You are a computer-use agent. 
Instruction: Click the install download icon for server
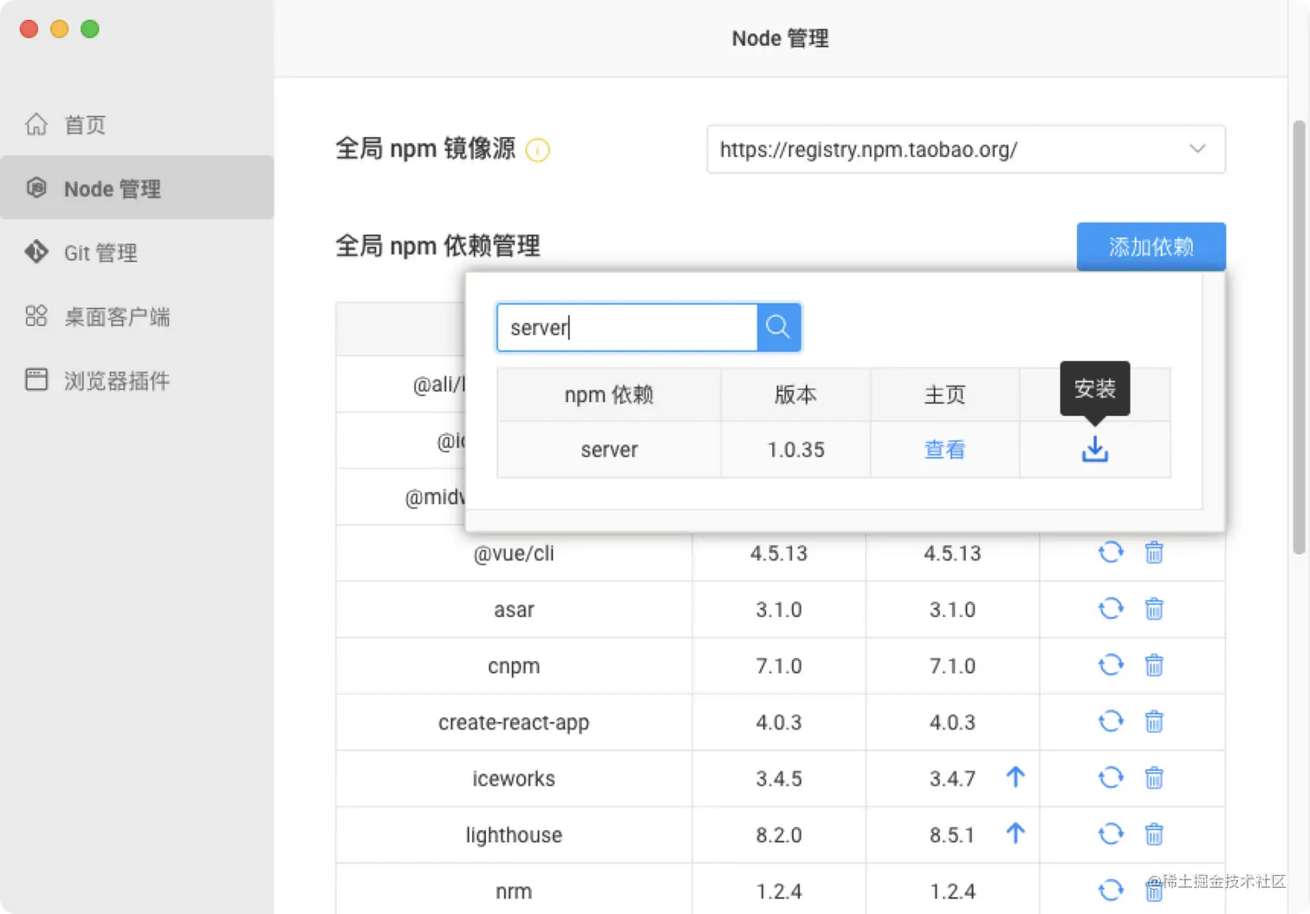[1095, 449]
